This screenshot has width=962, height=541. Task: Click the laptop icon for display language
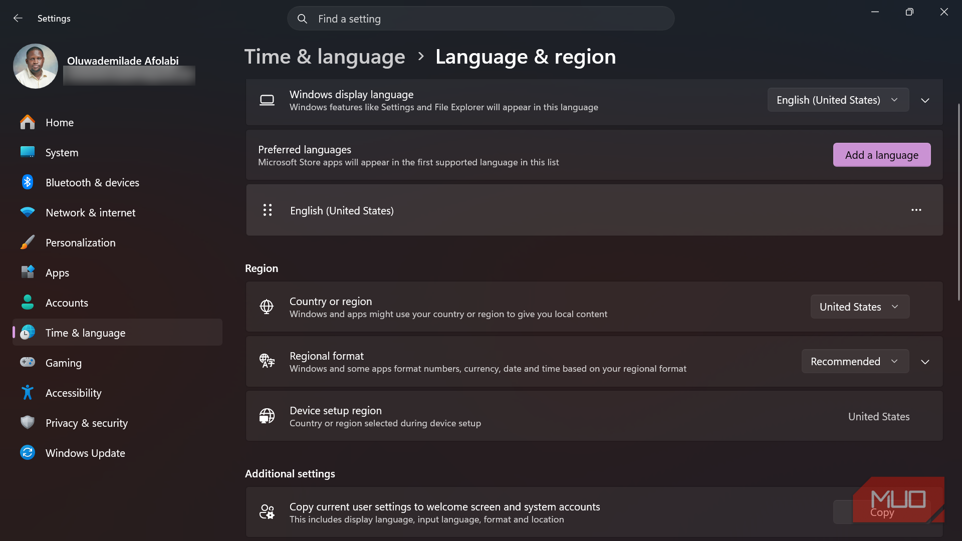click(267, 100)
